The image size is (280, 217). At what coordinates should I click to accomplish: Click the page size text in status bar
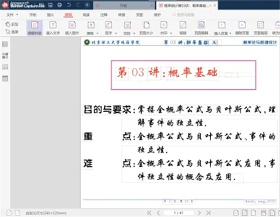46,213
